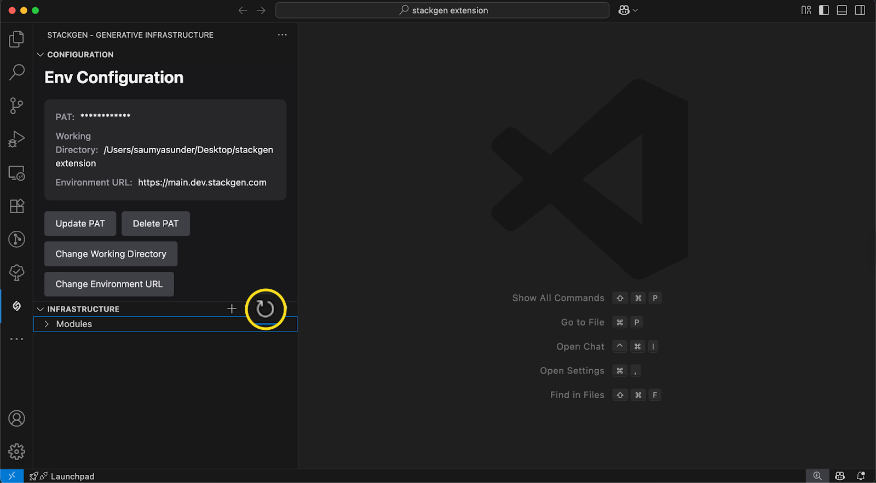The width and height of the screenshot is (876, 483).
Task: Click the Open Chat shortcut text
Action: (x=580, y=346)
